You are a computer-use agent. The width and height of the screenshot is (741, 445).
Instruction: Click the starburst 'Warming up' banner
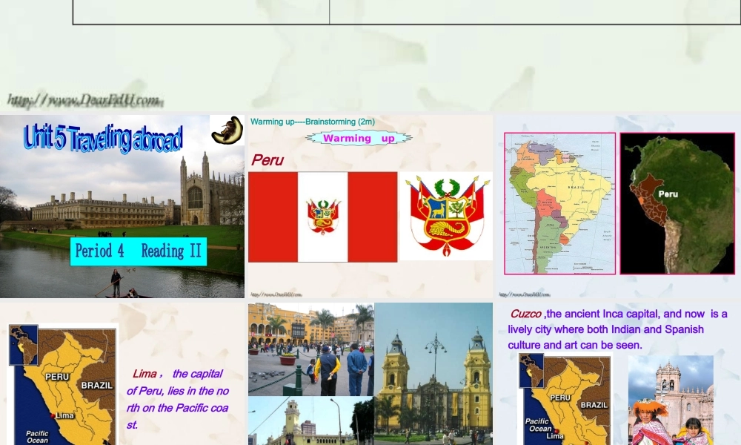click(359, 138)
